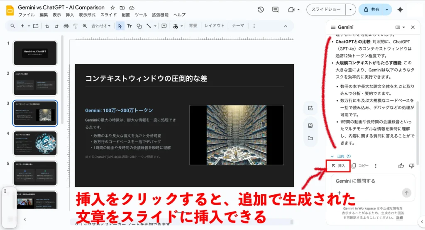Select slide 1 thumbnail
Viewport: 425px width, 230px height.
pyautogui.click(x=35, y=53)
